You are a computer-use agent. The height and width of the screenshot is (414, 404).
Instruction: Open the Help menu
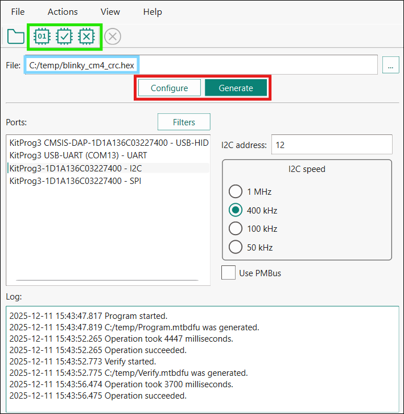(x=152, y=11)
